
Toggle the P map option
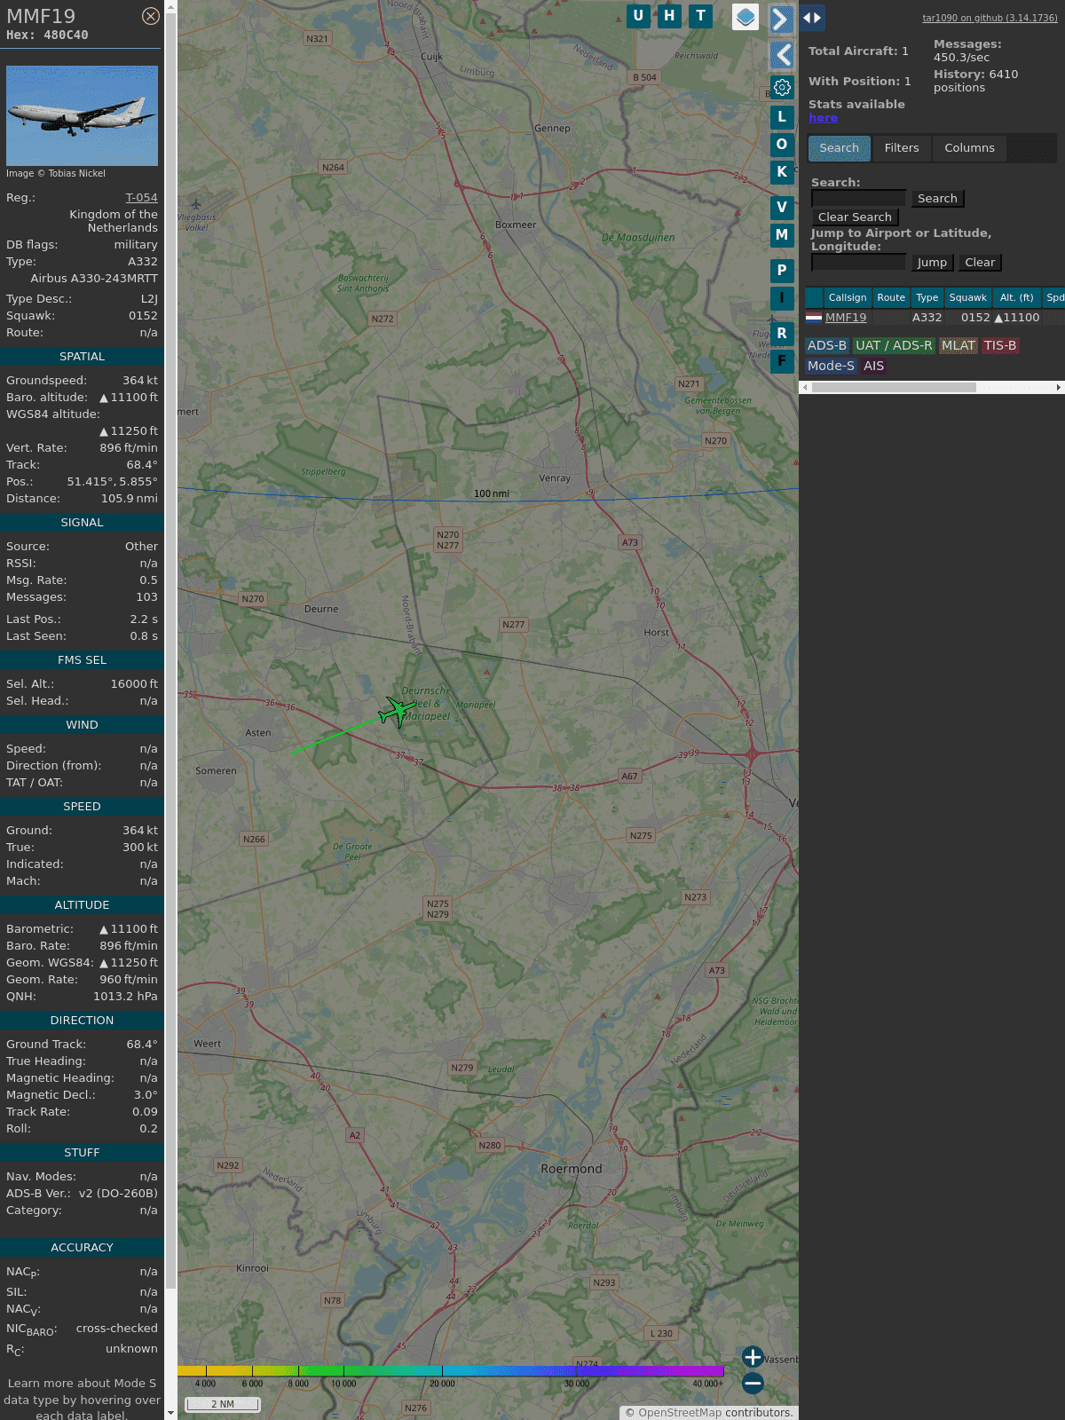pyautogui.click(x=782, y=271)
